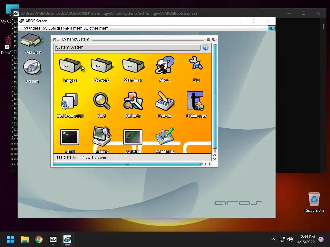The width and height of the screenshot is (330, 247).
Task: Click the window resize gadget corner
Action: tap(215, 164)
